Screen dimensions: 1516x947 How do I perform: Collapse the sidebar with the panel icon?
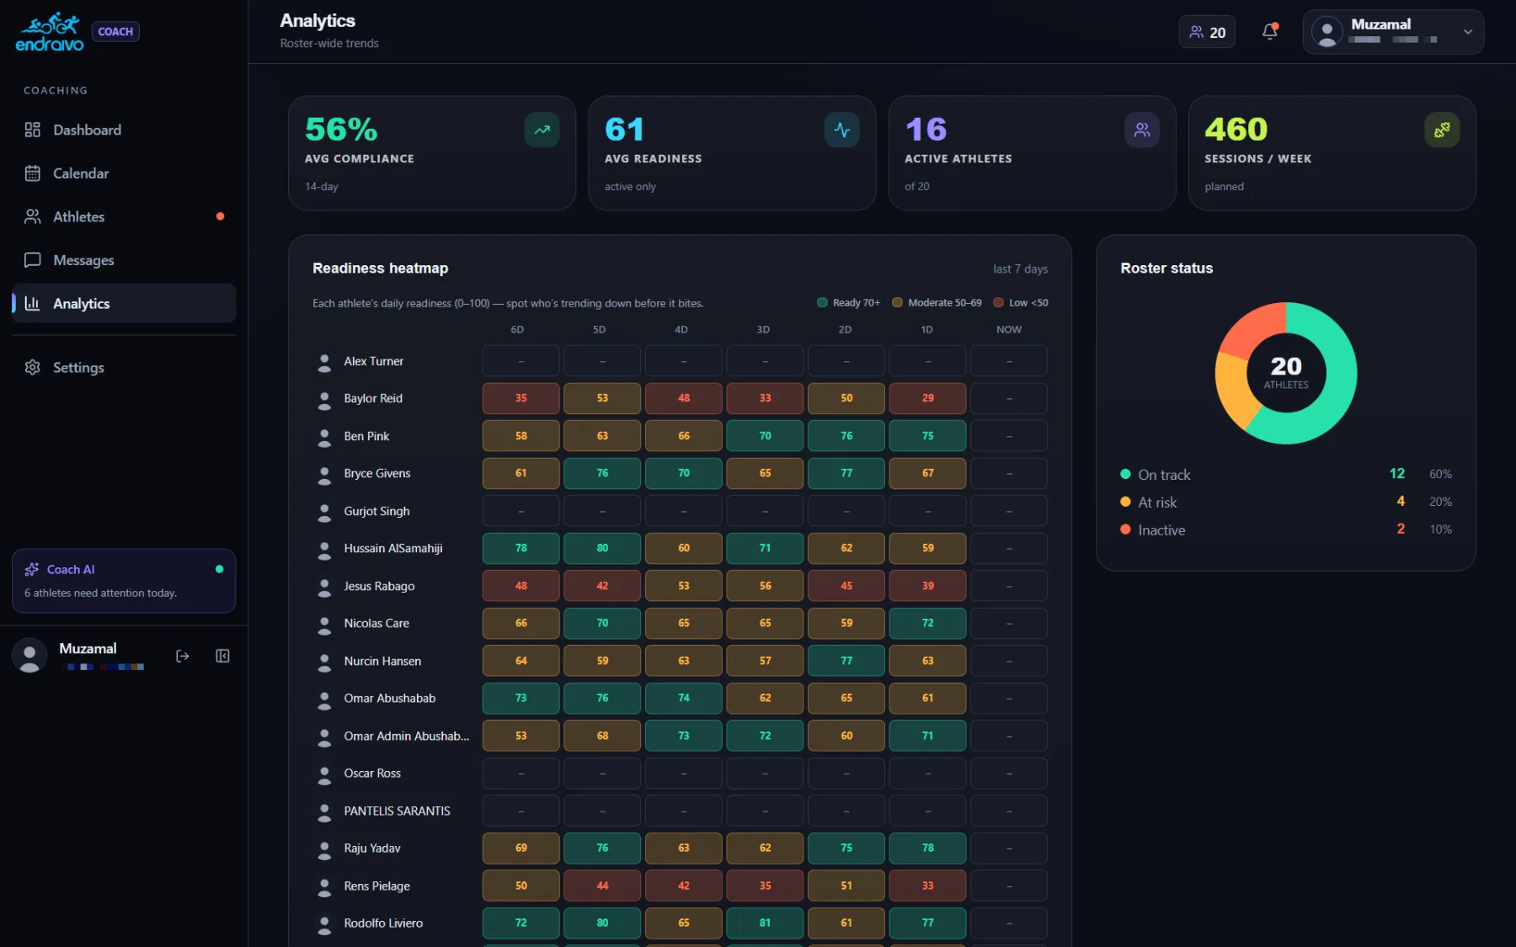(222, 656)
